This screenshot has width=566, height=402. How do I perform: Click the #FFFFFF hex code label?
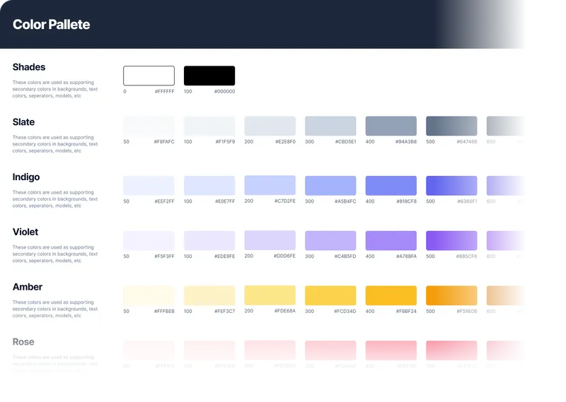click(165, 92)
